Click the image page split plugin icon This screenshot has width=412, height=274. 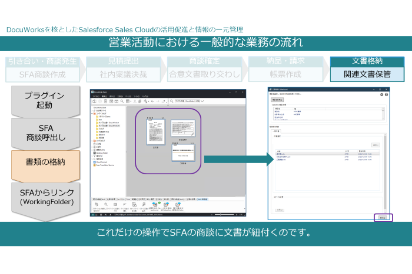point(134,204)
